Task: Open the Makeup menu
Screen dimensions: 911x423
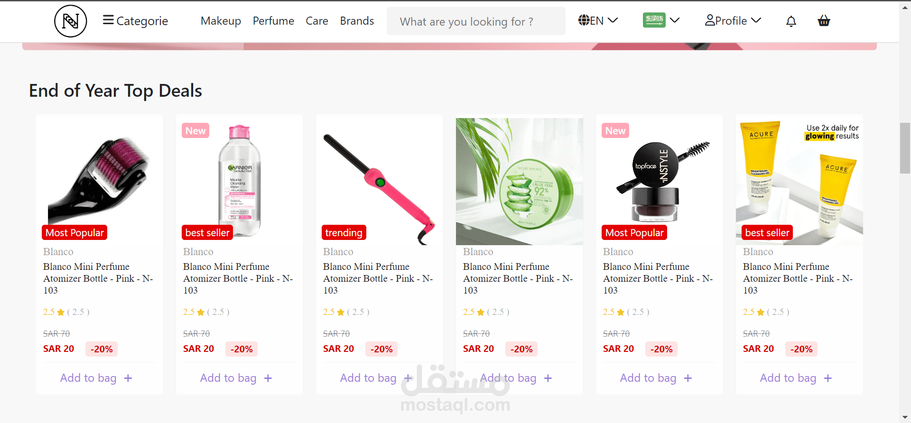Action: (221, 21)
